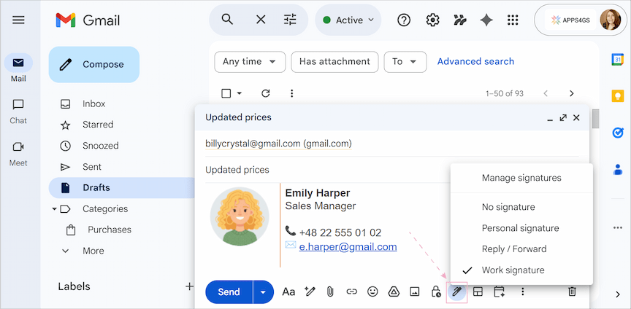Viewport: 631px width, 309px height.
Task: Choose Work signature in the menu
Action: click(521, 270)
